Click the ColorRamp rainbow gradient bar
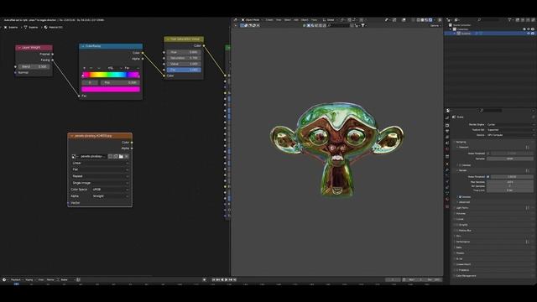Image resolution: width=537 pixels, height=302 pixels. click(111, 75)
